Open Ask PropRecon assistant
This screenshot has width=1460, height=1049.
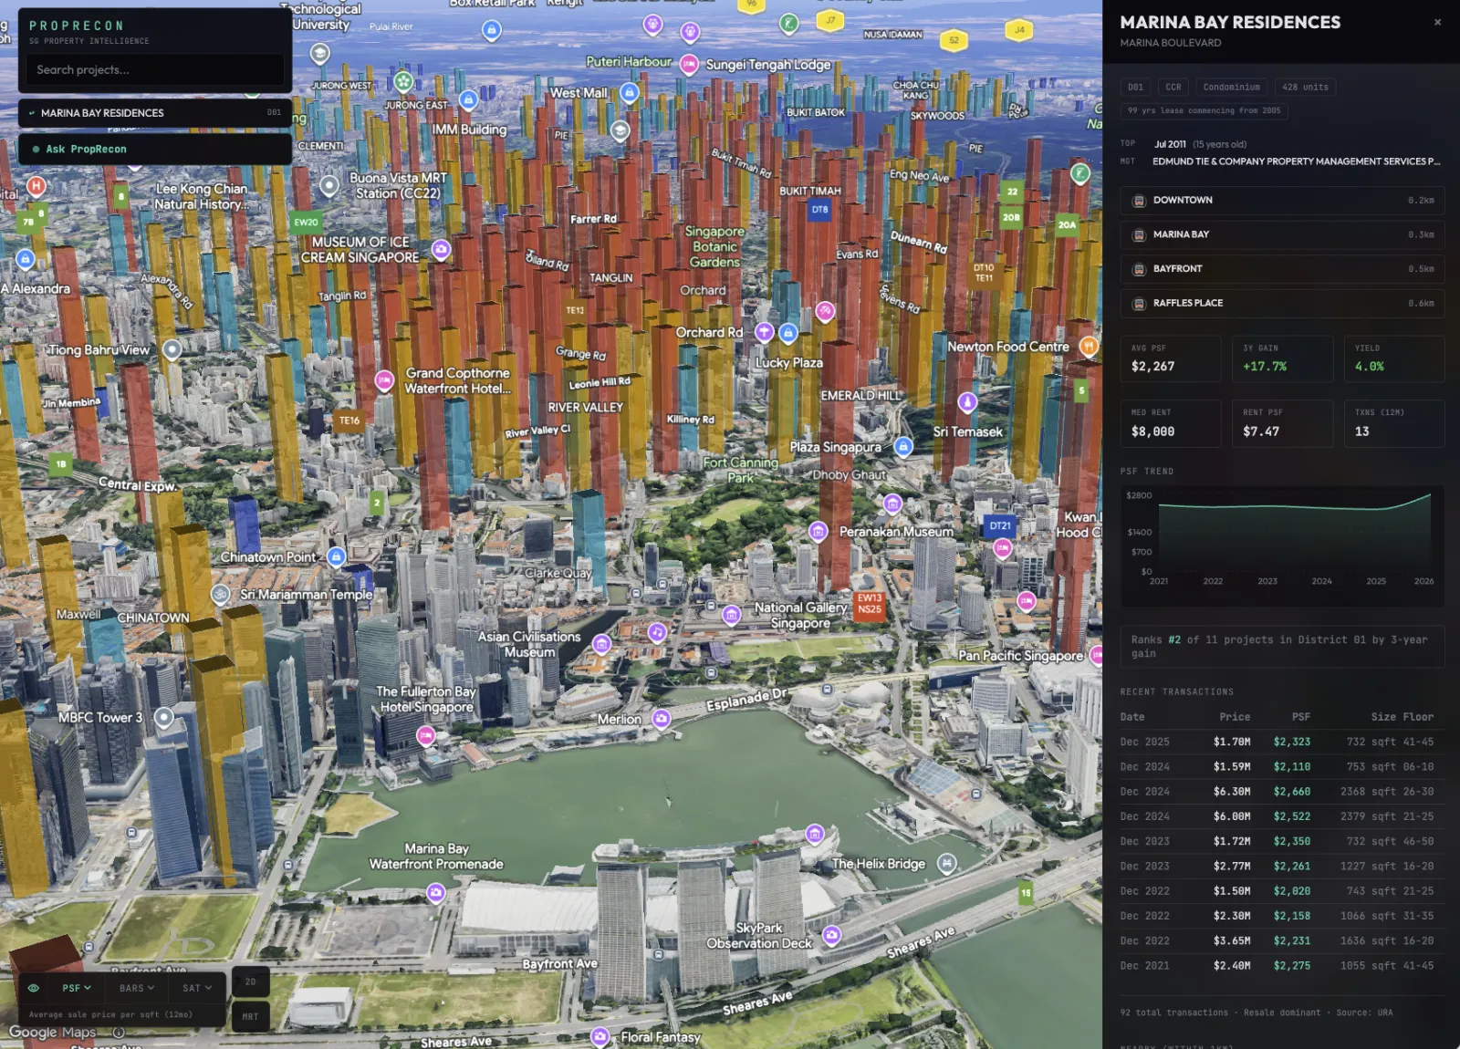point(155,149)
